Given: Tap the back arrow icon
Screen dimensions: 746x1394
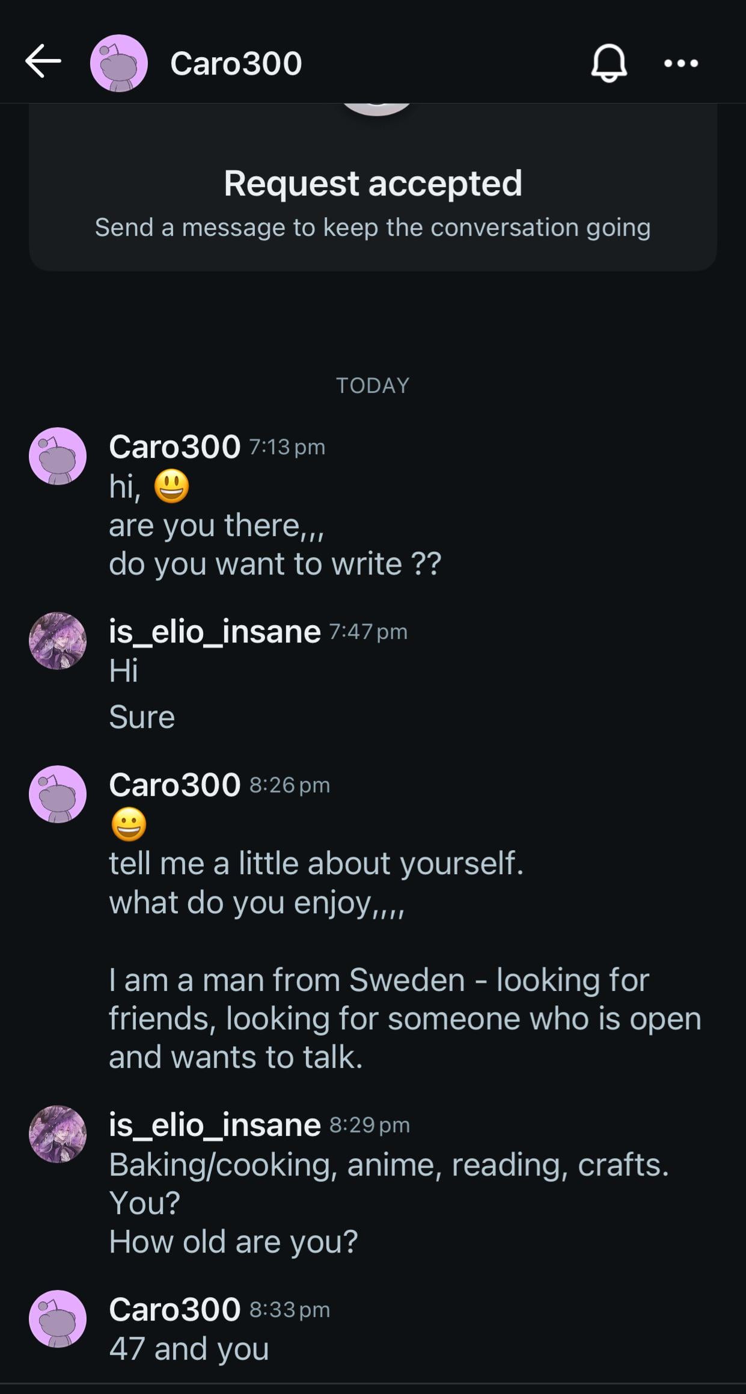Looking at the screenshot, I should coord(43,61).
